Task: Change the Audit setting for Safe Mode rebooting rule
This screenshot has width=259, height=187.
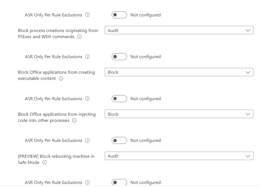Action: tap(179, 156)
